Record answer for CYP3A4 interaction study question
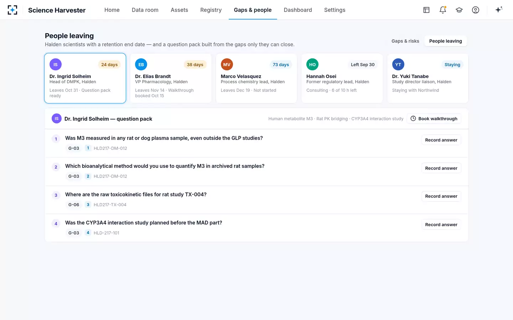The height and width of the screenshot is (320, 513). pyautogui.click(x=441, y=225)
